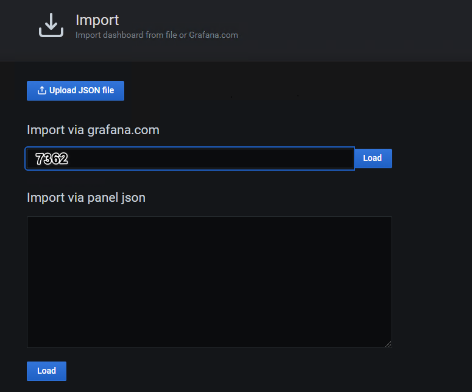Click the Import download icon in header
The image size is (472, 392).
point(51,25)
